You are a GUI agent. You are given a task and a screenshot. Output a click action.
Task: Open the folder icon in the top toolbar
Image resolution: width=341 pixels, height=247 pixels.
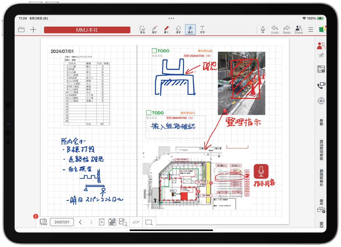point(21,30)
